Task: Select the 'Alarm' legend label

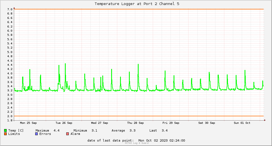Action: [x=75, y=134]
